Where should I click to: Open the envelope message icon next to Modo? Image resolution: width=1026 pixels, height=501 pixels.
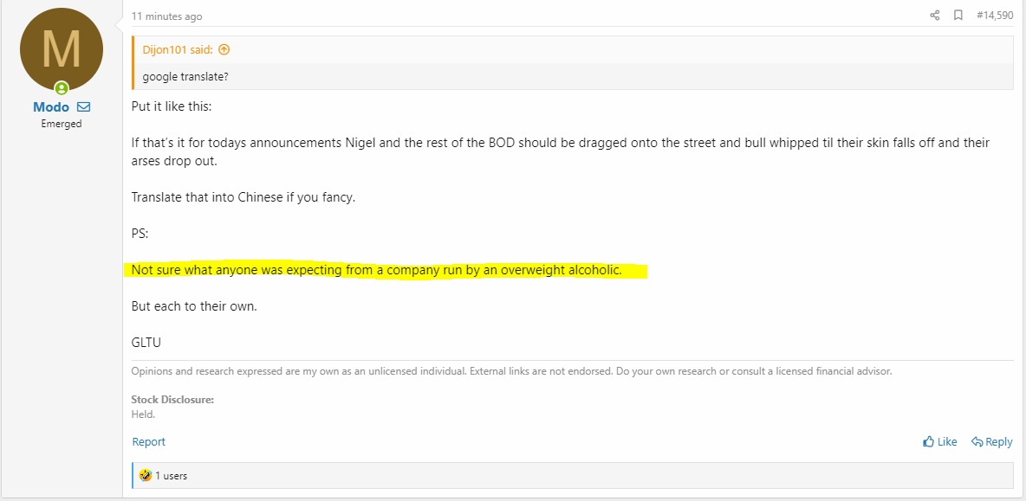pos(84,106)
